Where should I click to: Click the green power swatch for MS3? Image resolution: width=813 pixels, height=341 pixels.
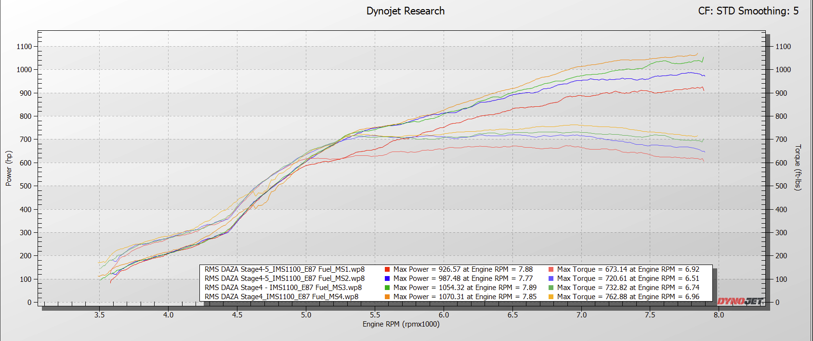tap(387, 288)
